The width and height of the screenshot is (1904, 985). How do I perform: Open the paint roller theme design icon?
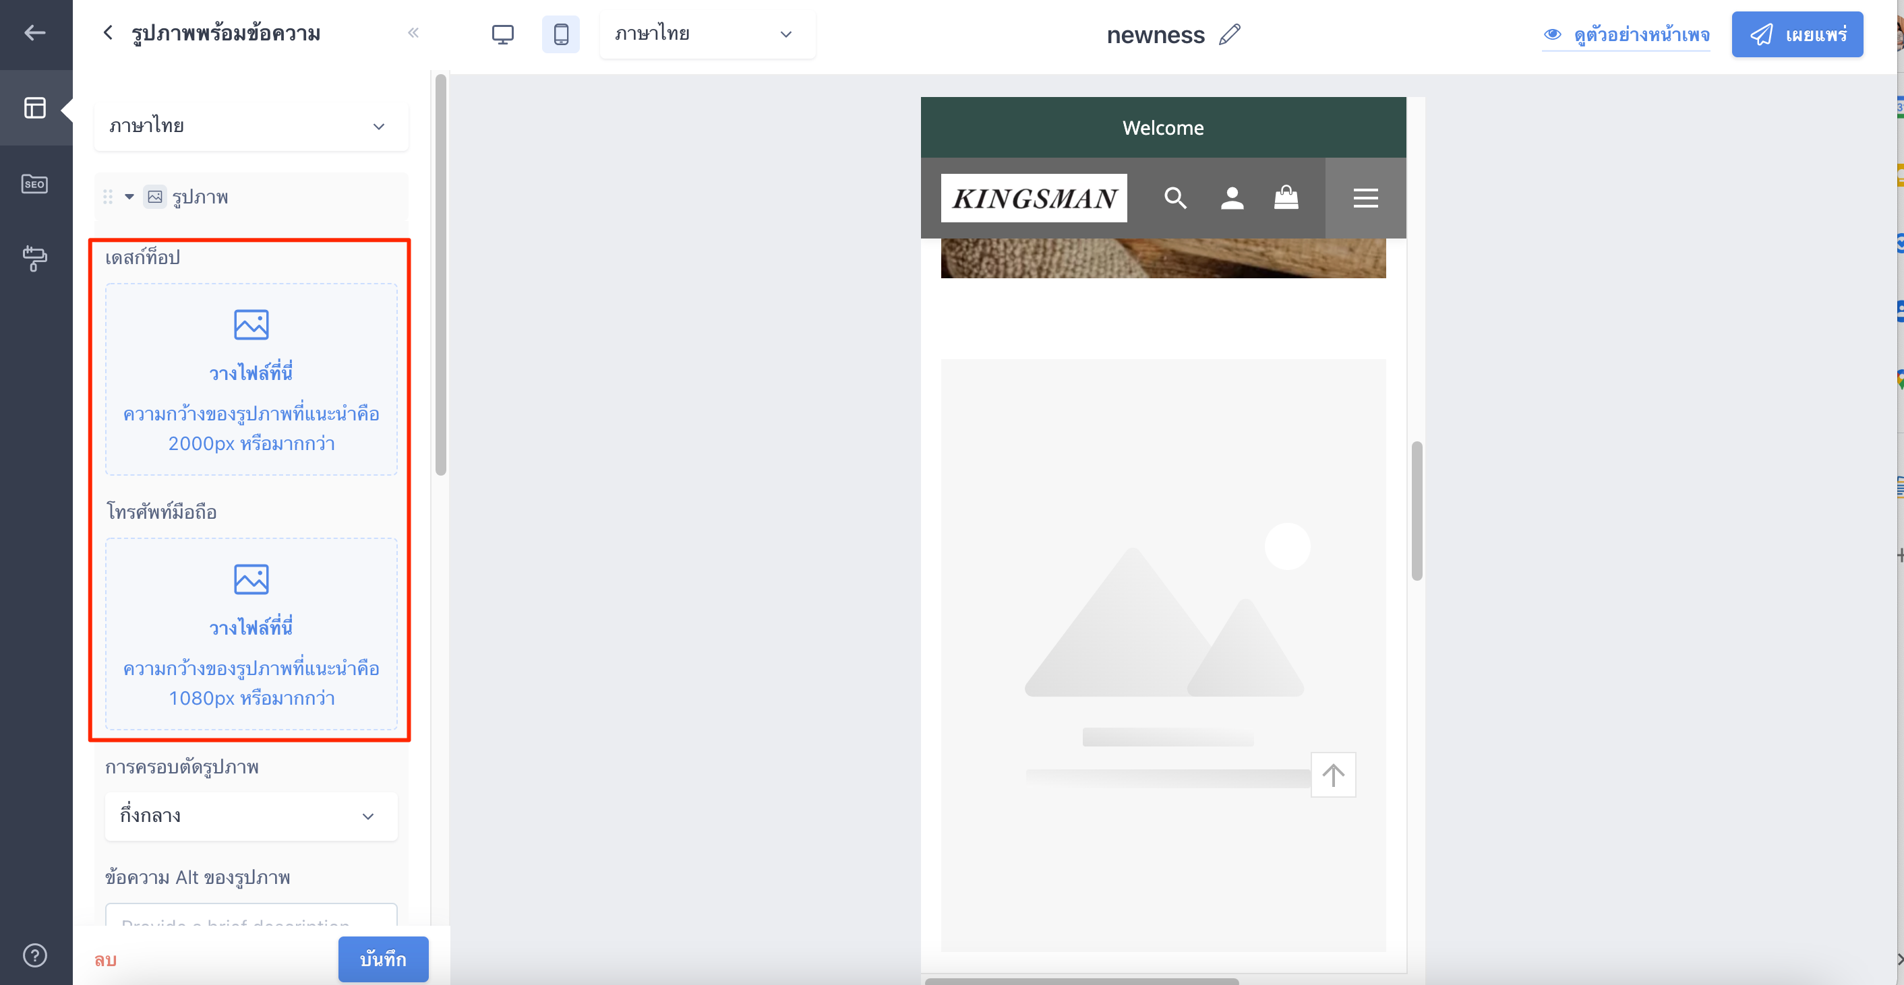point(35,259)
